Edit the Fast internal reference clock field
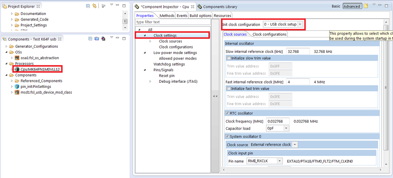The width and height of the screenshot is (393, 178). 298,82
